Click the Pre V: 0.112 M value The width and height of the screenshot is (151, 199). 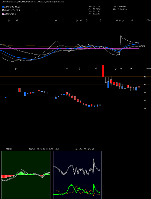[x=120, y=9]
